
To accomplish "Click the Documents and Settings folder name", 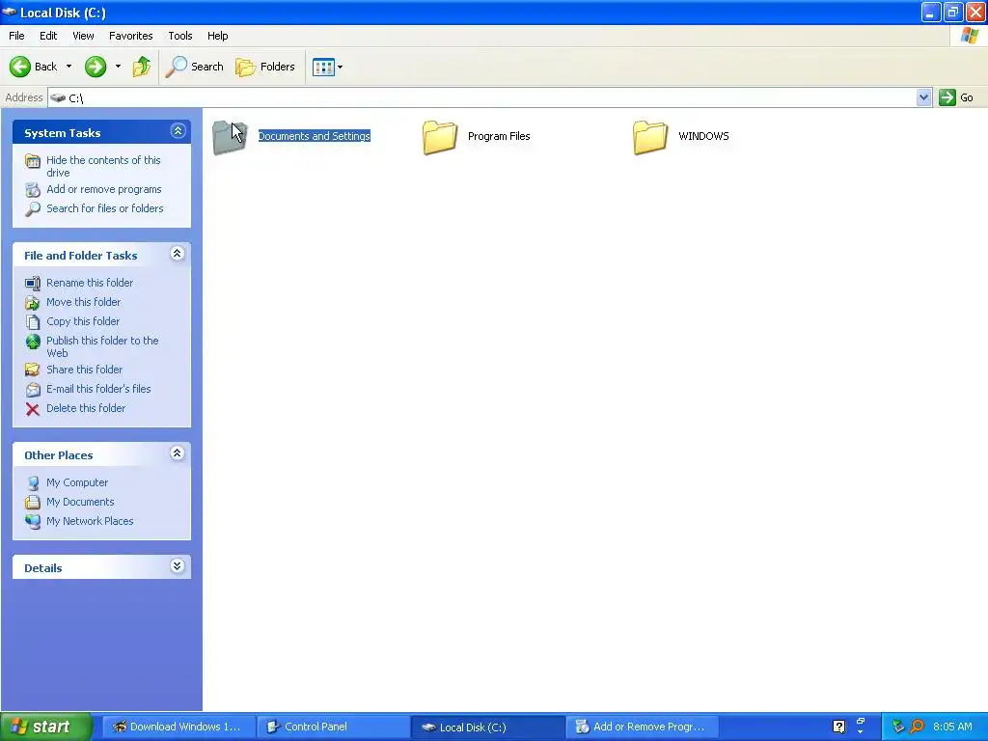I will coord(315,136).
